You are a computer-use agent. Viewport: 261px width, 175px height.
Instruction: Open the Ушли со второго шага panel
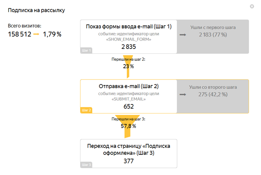click(x=213, y=96)
